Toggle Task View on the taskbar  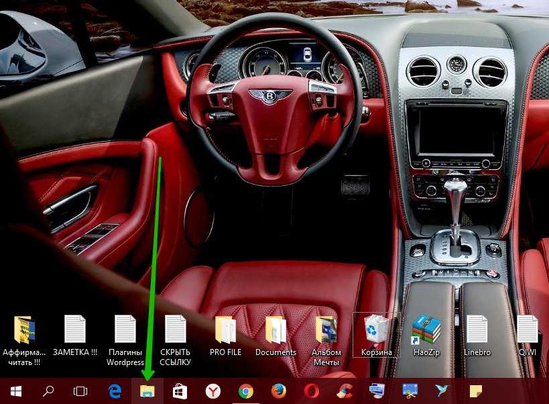80,391
